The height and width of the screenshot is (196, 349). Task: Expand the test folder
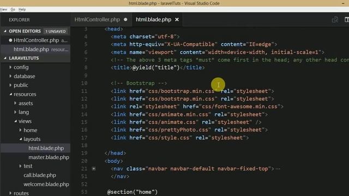tap(20, 166)
